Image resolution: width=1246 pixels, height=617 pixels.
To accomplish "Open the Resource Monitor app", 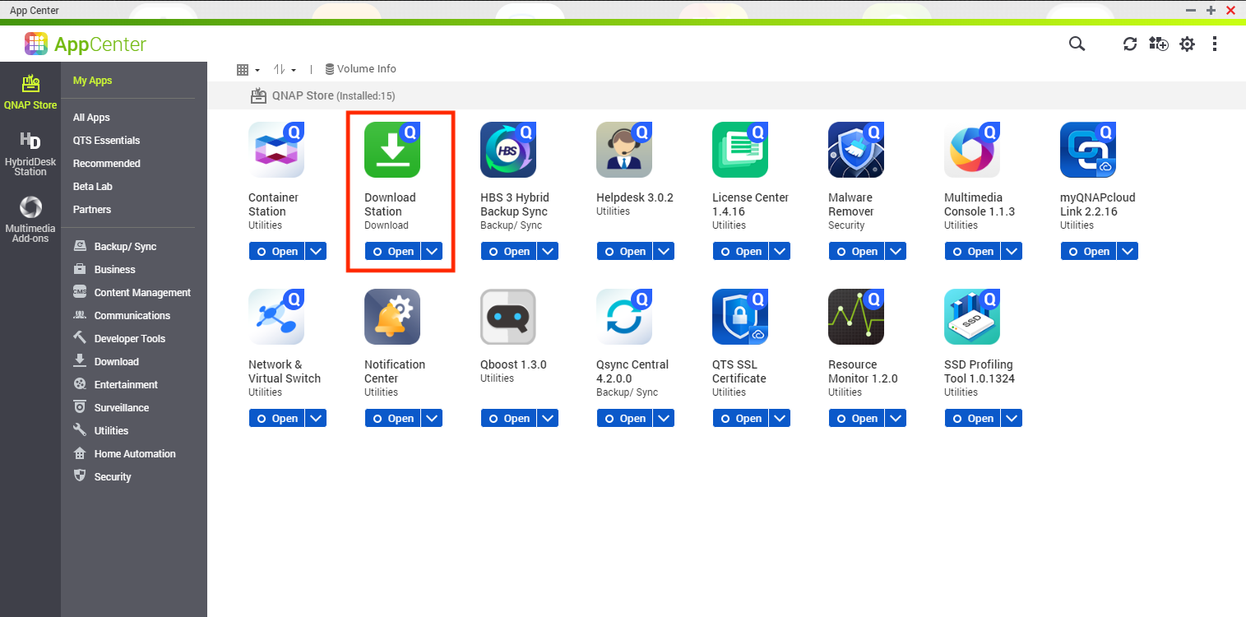I will click(856, 419).
